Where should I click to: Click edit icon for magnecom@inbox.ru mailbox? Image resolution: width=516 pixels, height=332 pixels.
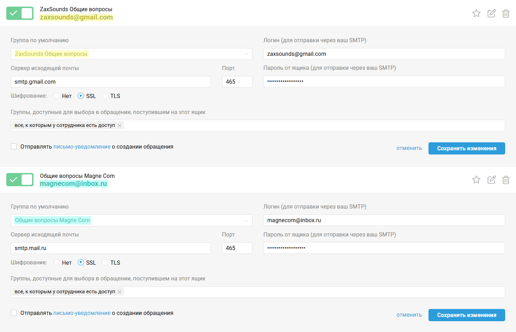(x=492, y=180)
